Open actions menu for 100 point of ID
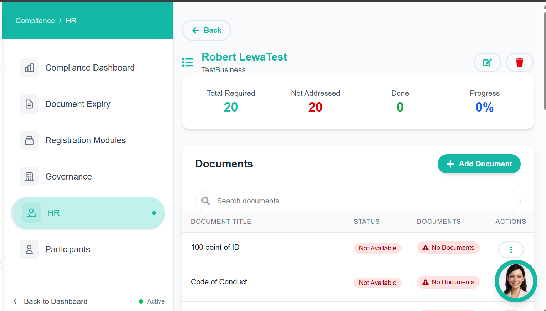The height and width of the screenshot is (311, 546). pyautogui.click(x=511, y=250)
